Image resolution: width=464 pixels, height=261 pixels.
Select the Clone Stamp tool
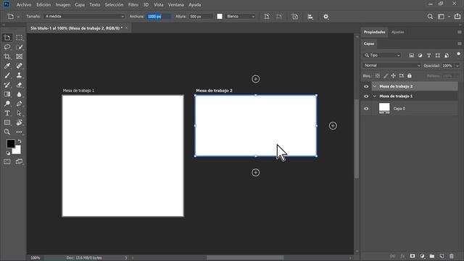coord(20,75)
